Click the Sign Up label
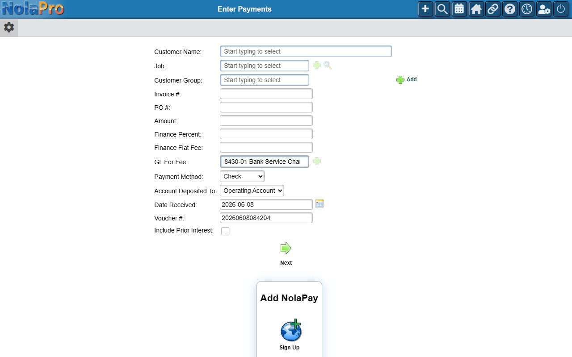This screenshot has width=572, height=357. 290,348
